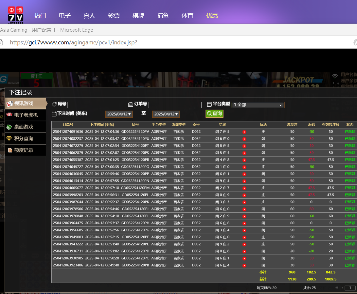Image resolution: width=357 pixels, height=294 pixels.
Task: Switch to the 桌面游戏 tab
Action: click(24, 127)
